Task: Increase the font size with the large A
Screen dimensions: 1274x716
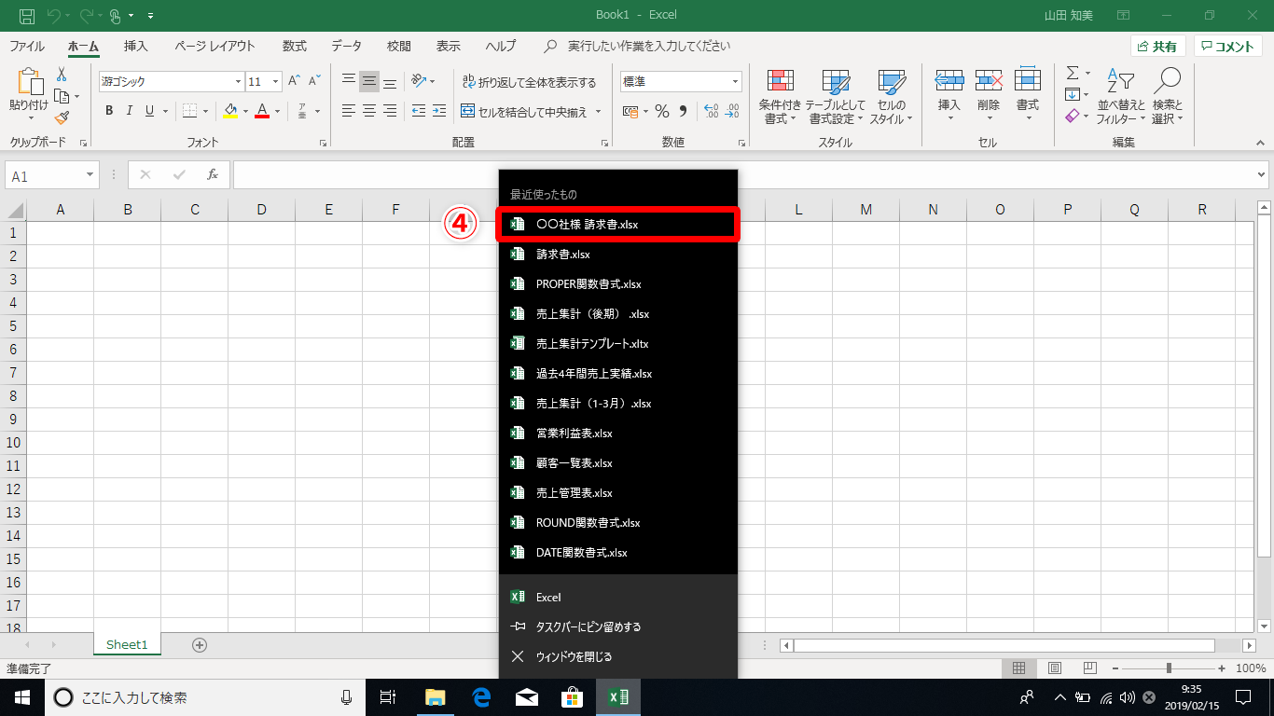Action: click(294, 81)
